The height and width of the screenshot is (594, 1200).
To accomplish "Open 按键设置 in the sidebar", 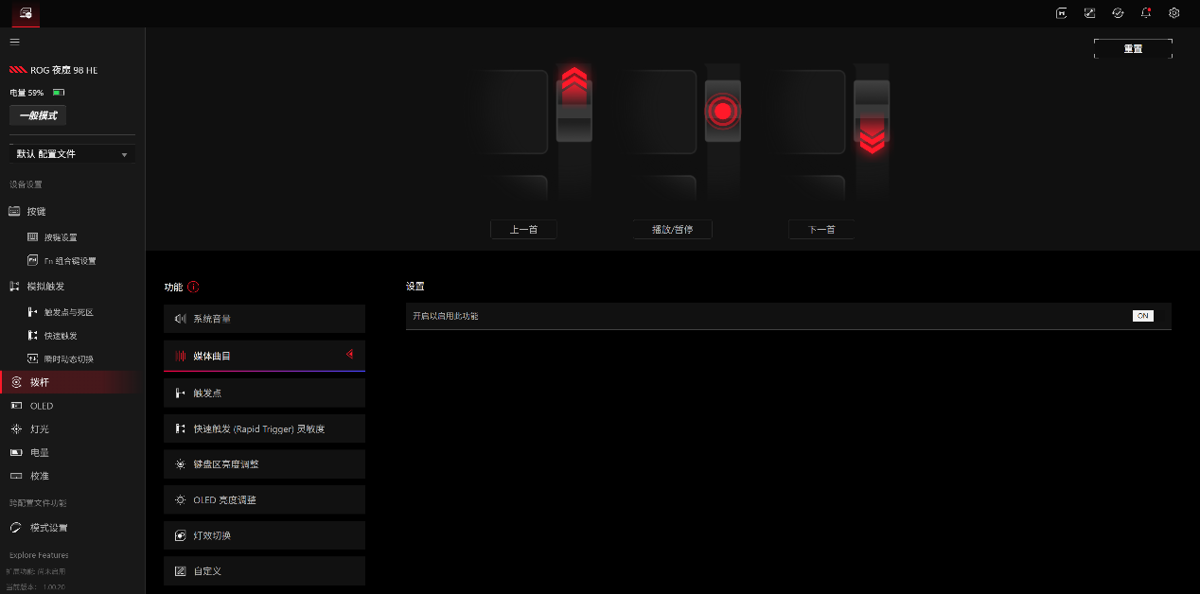I will click(x=61, y=237).
